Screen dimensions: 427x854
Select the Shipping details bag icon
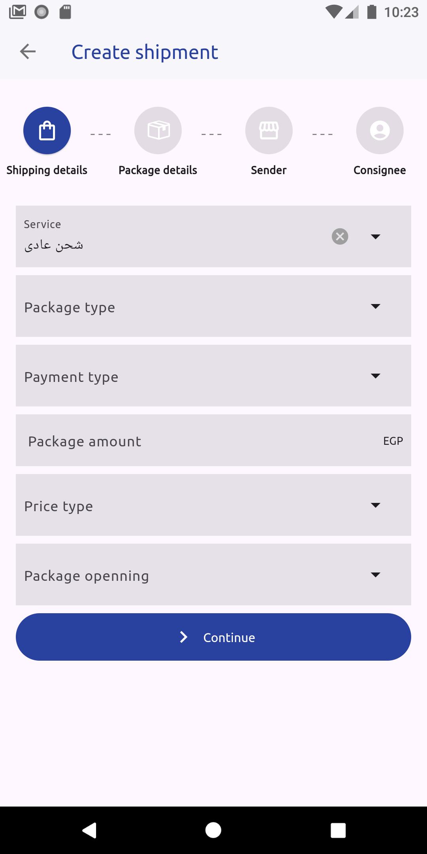coord(47,130)
